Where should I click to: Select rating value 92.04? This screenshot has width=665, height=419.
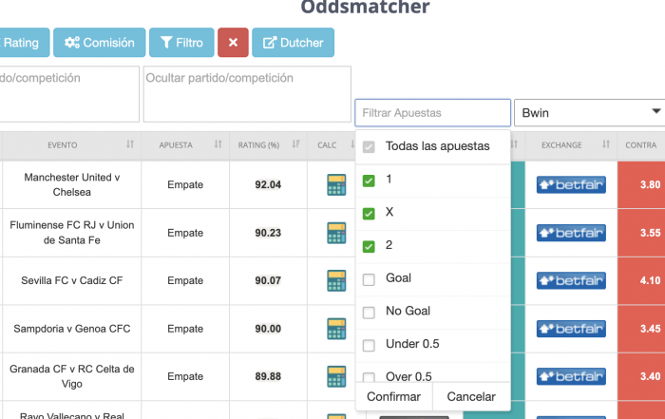coord(268,184)
